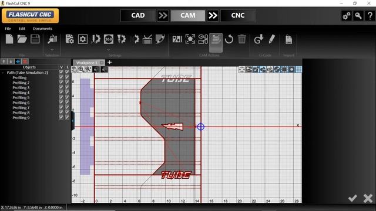Move object up with the up arrow icon

click(x=4, y=62)
